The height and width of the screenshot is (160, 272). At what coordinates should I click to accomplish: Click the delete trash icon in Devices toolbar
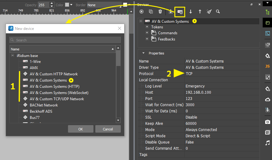[160, 12]
